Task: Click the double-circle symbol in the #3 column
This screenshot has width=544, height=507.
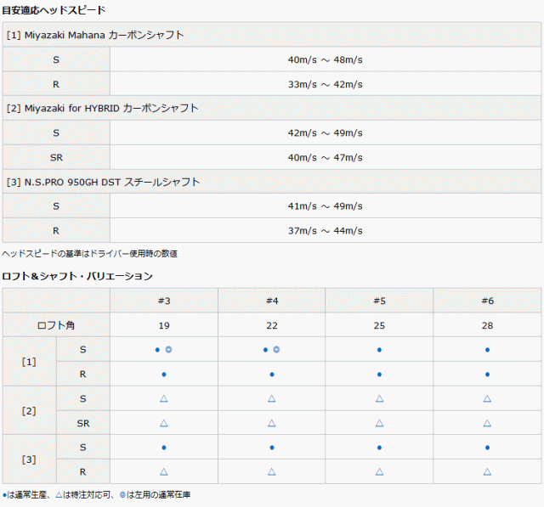Action: [x=168, y=349]
